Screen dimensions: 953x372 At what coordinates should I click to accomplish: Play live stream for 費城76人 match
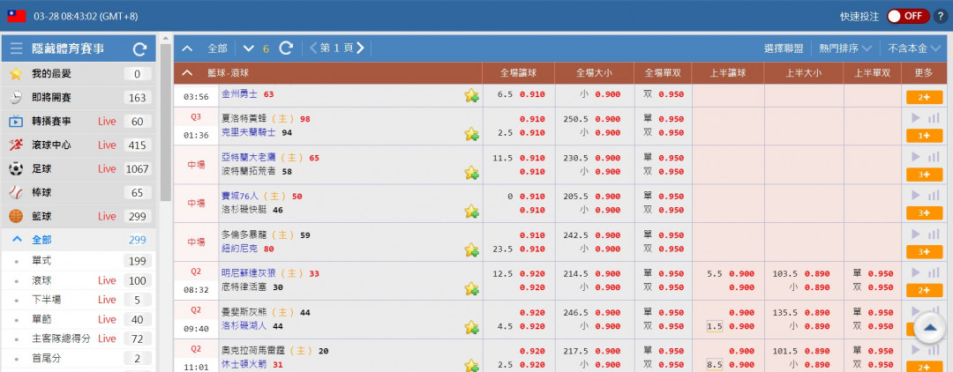tap(916, 196)
